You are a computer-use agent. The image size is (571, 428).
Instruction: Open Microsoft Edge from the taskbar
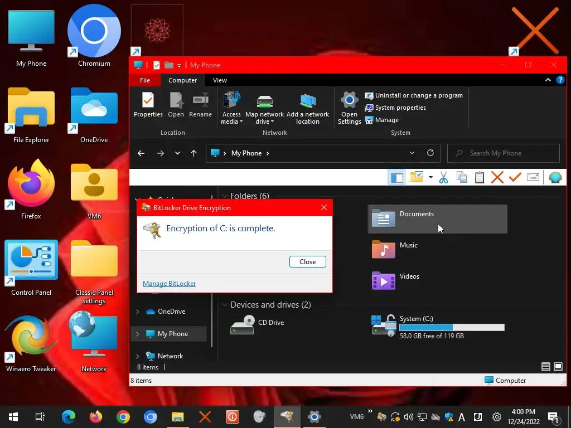tap(69, 417)
